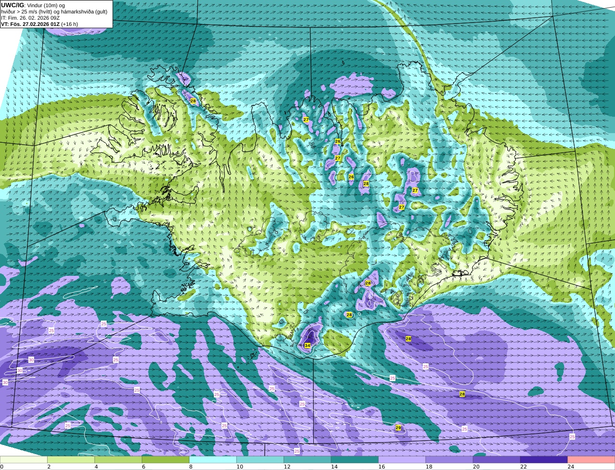Viewport: 615px width, 470px height.
Task: Pick the 18–20 m/s medium purple swatch
Action: click(x=450, y=459)
